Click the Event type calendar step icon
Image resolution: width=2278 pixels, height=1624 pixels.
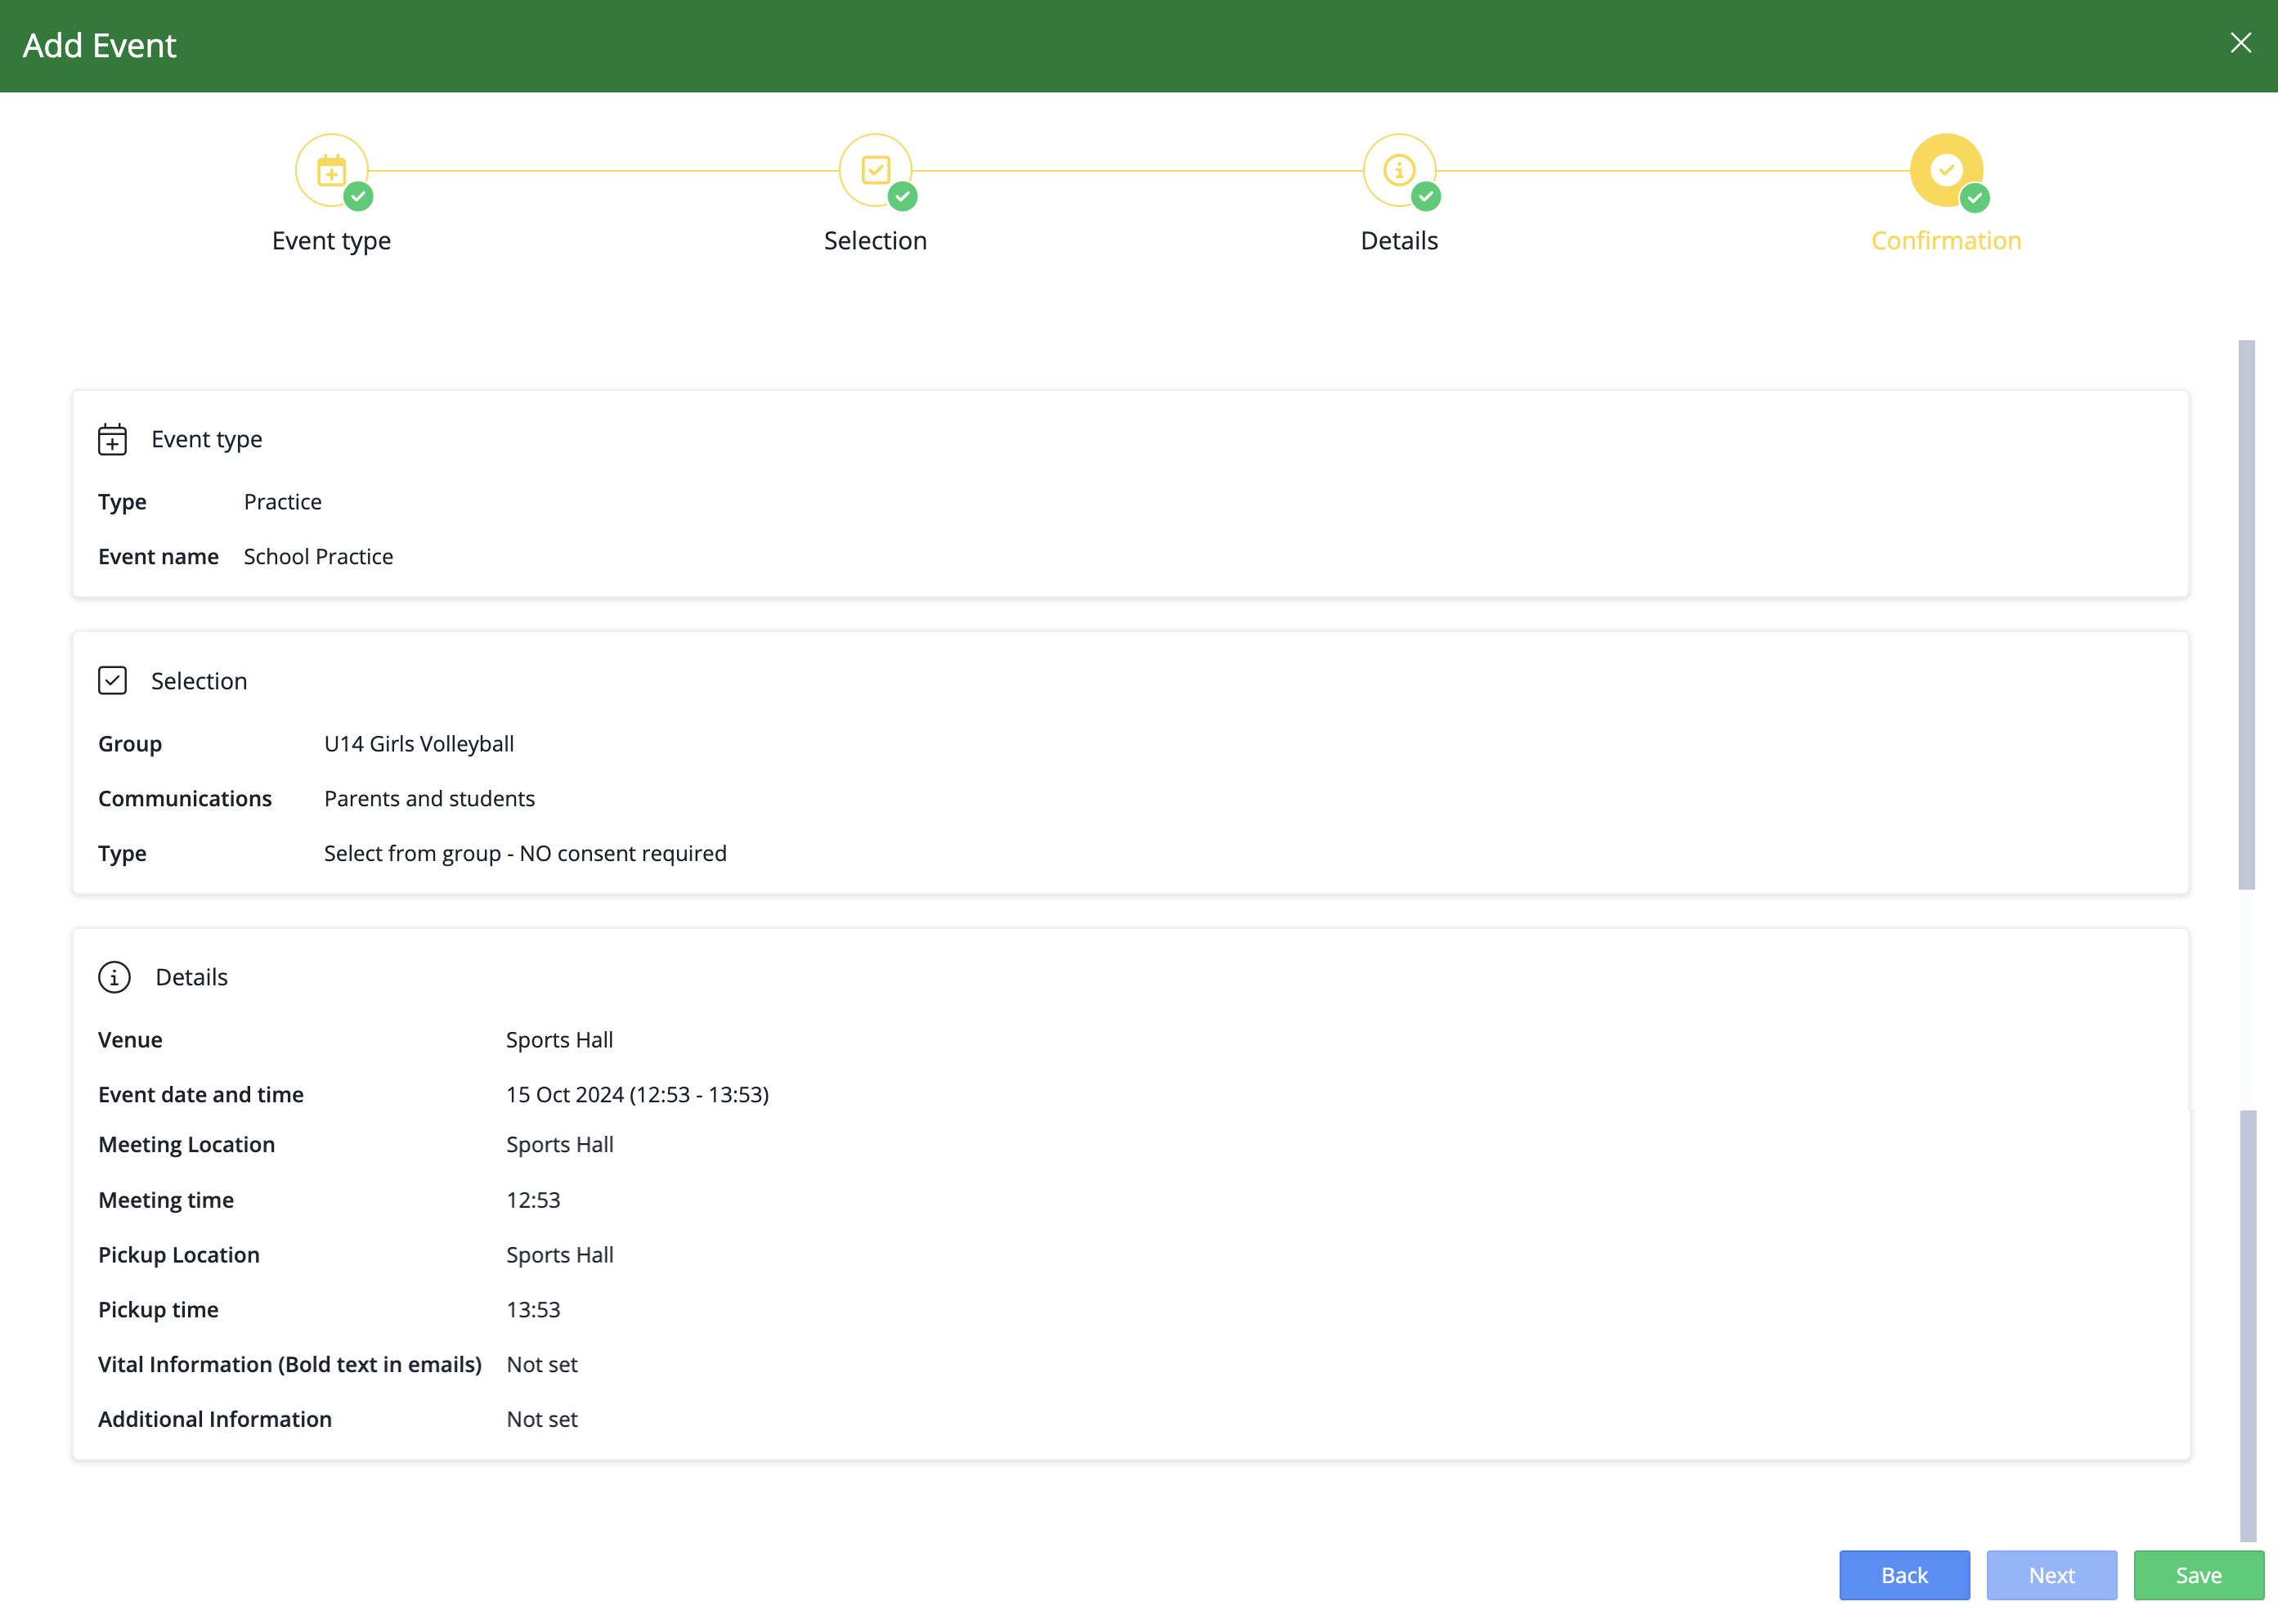[x=331, y=170]
